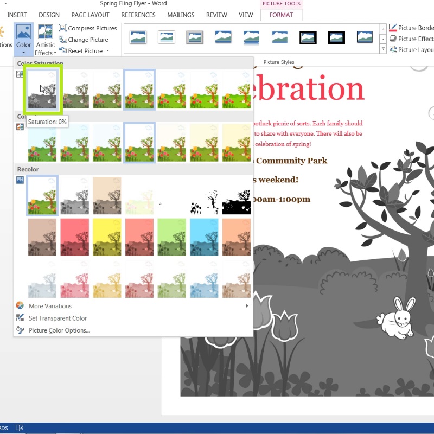The image size is (434, 434).
Task: Choose the coolest bluish color tone thumbnail
Action: 42,143
